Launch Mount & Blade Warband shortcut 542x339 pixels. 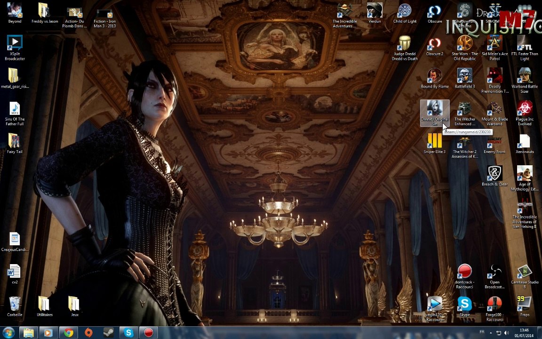tap(494, 113)
